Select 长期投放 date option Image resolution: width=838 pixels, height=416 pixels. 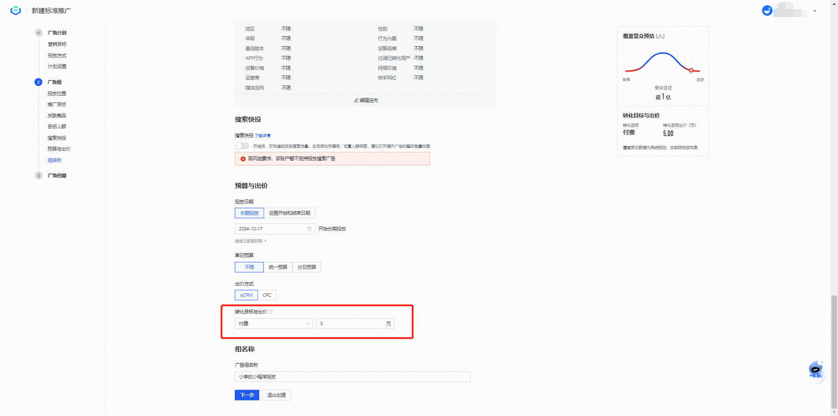point(249,213)
